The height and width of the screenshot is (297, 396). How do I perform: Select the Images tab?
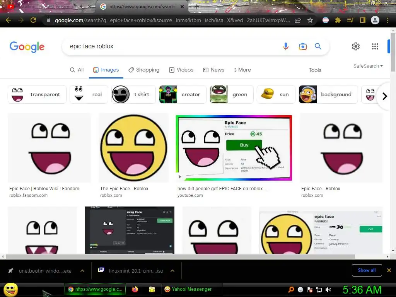(106, 70)
